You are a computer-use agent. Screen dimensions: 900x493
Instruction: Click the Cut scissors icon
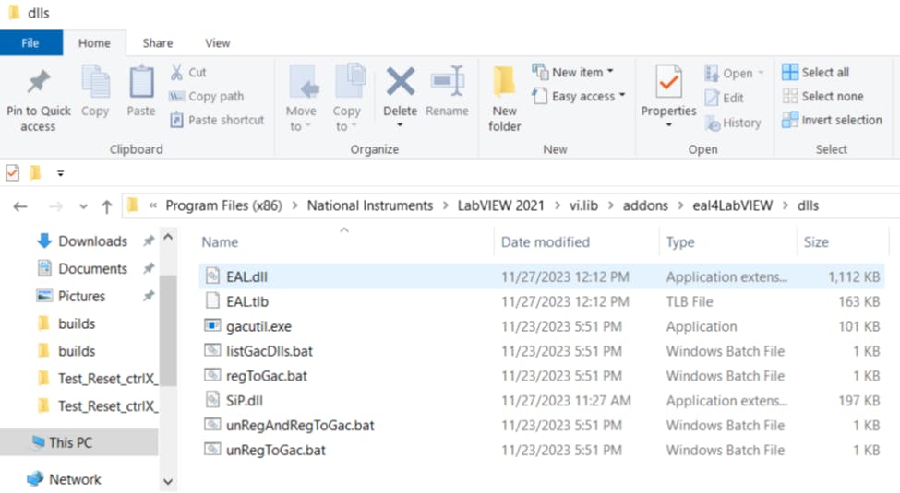point(177,72)
